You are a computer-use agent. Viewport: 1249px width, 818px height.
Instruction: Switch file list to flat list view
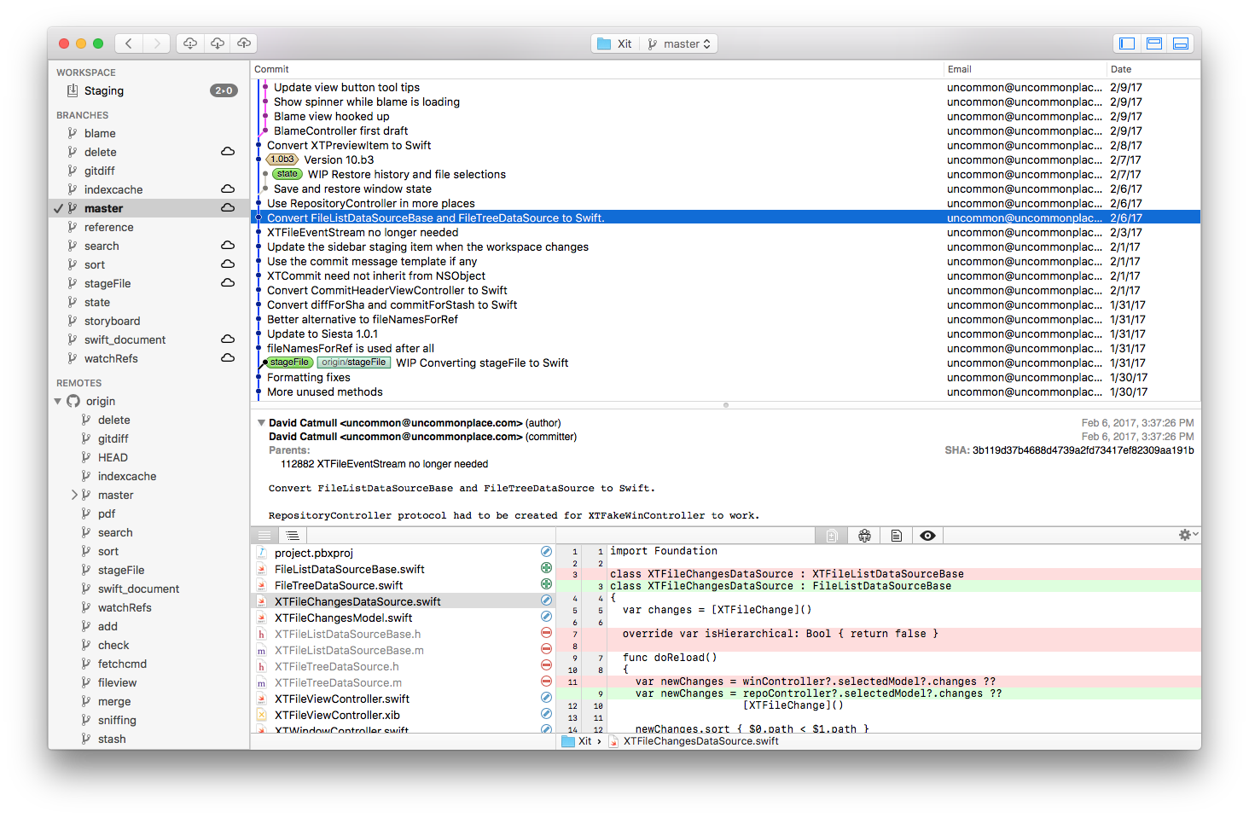[x=264, y=535]
